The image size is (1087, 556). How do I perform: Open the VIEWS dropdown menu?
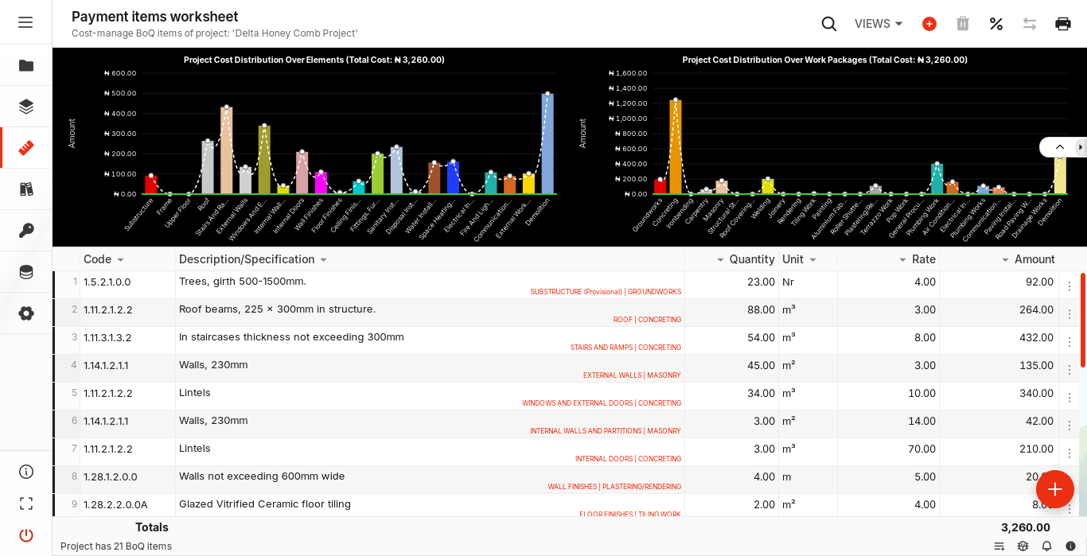[879, 24]
